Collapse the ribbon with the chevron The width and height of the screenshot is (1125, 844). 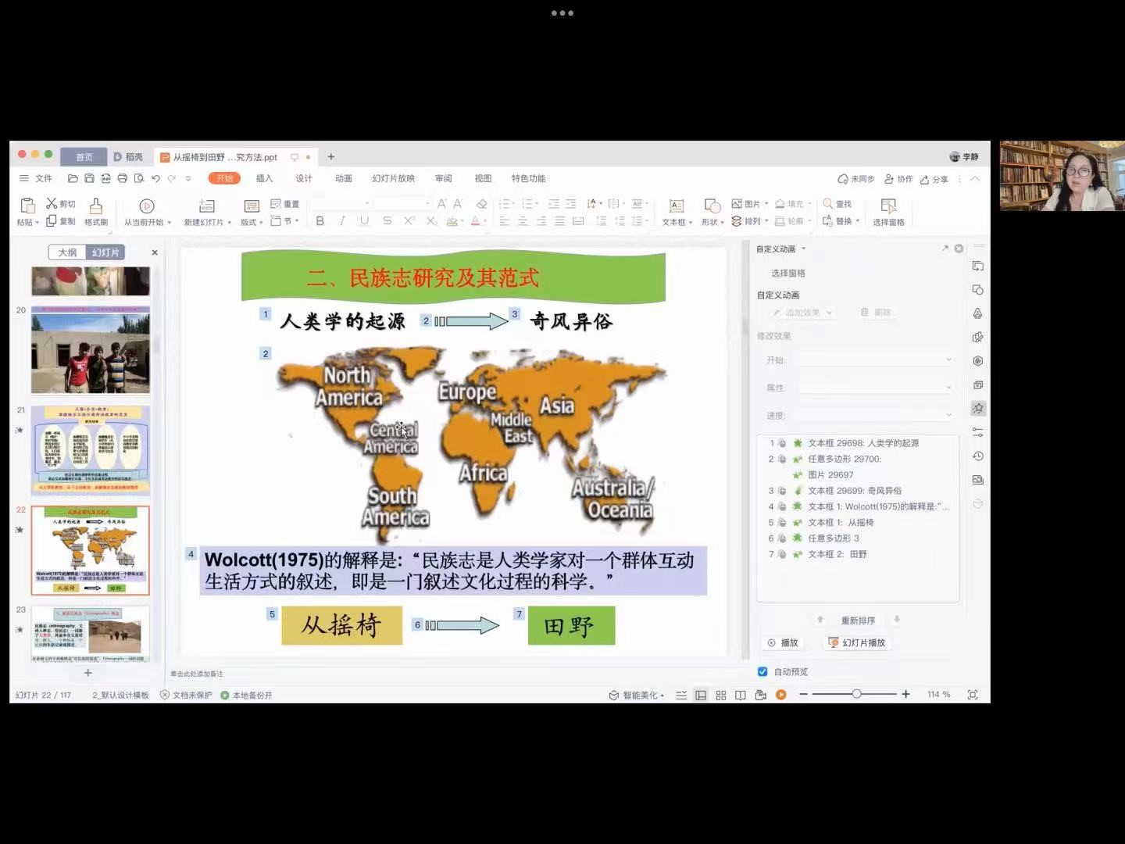975,179
